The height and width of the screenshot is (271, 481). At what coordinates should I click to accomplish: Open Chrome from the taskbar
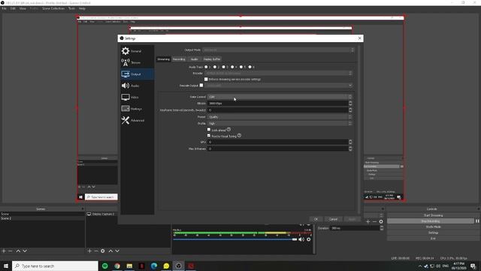[117, 266]
